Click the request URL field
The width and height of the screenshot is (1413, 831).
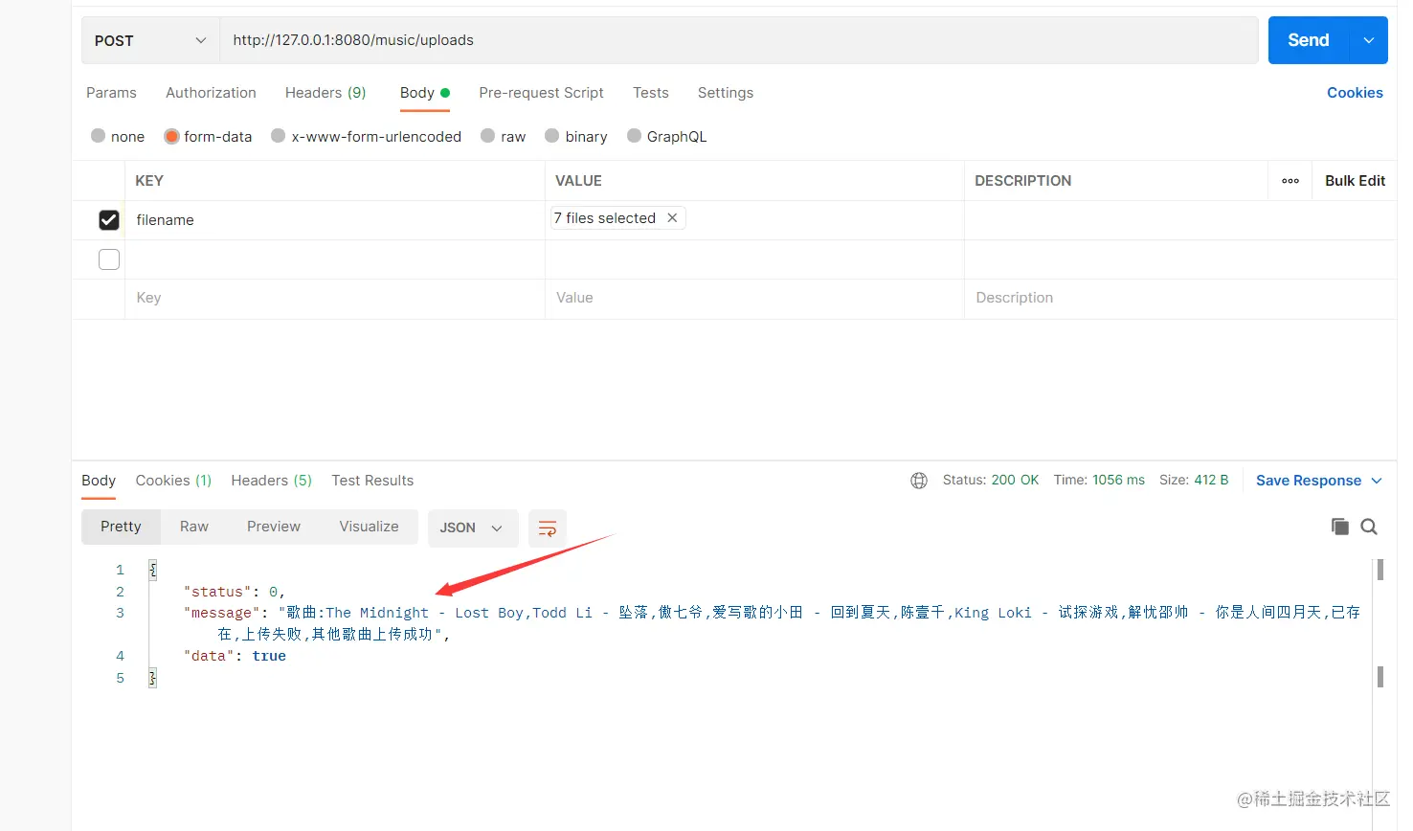click(738, 40)
